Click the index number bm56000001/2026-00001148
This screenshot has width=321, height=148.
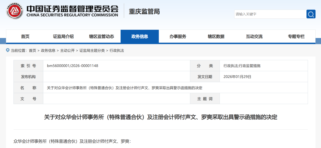click(73, 66)
